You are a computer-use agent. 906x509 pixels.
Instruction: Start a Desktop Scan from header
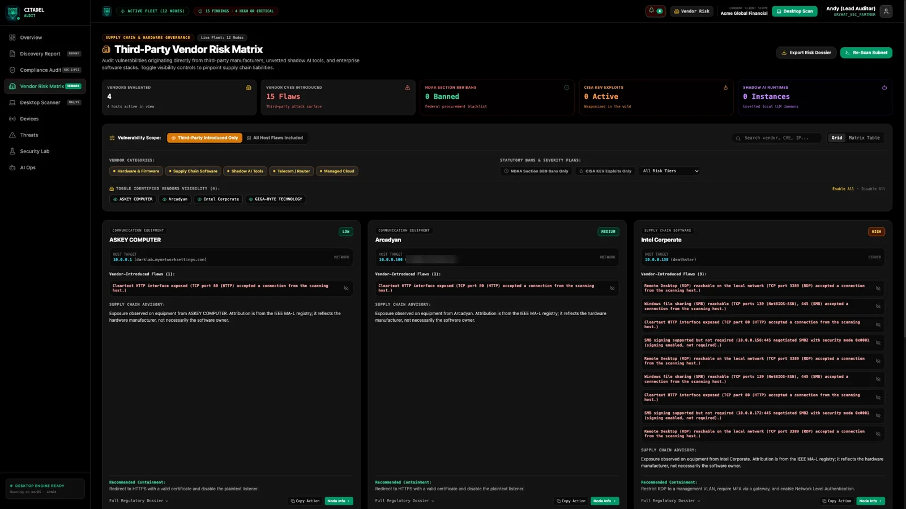point(794,11)
